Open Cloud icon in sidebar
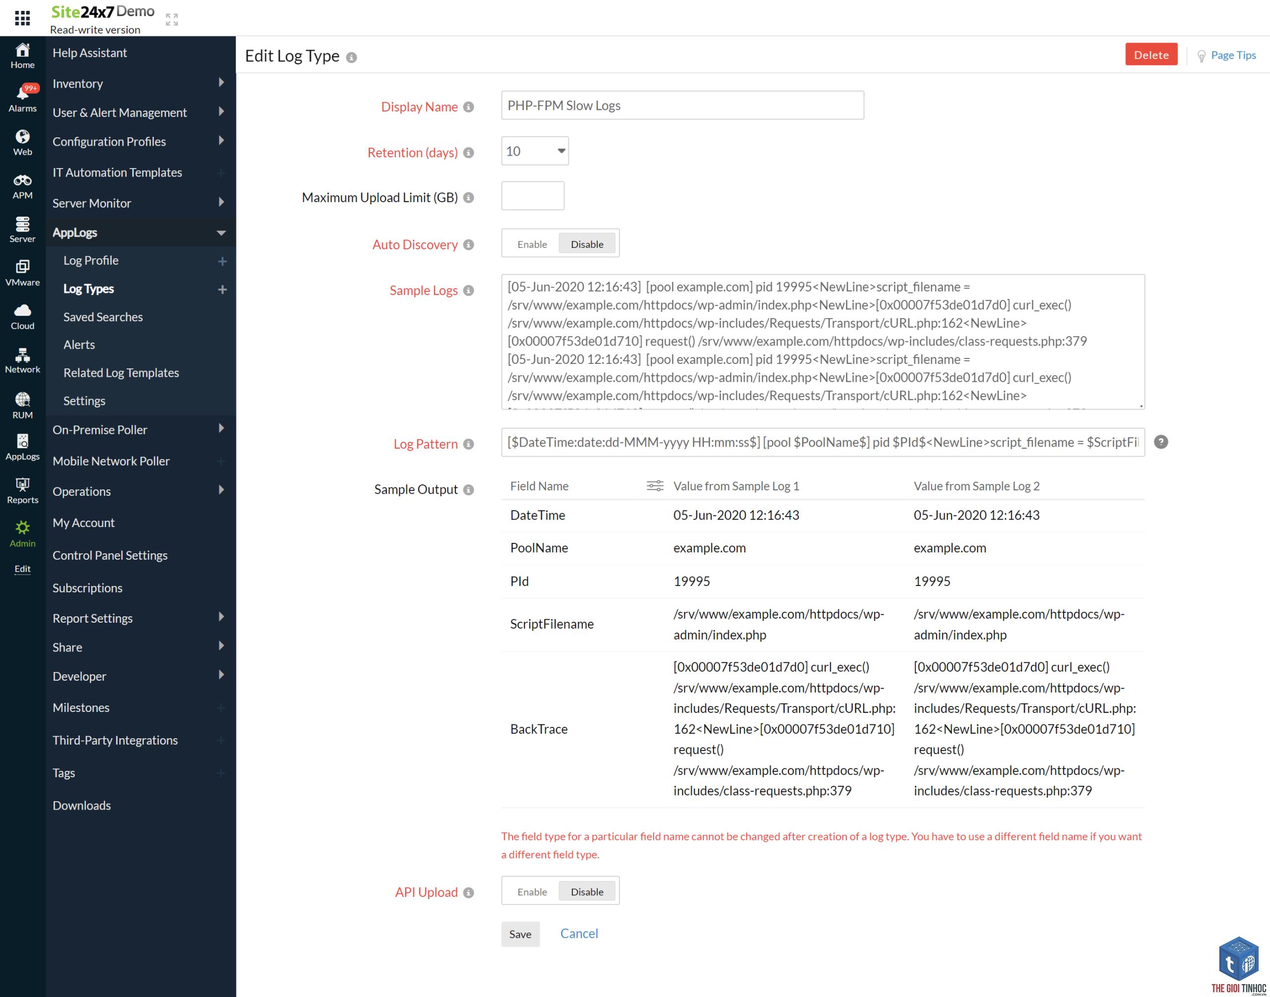 pyautogui.click(x=22, y=317)
